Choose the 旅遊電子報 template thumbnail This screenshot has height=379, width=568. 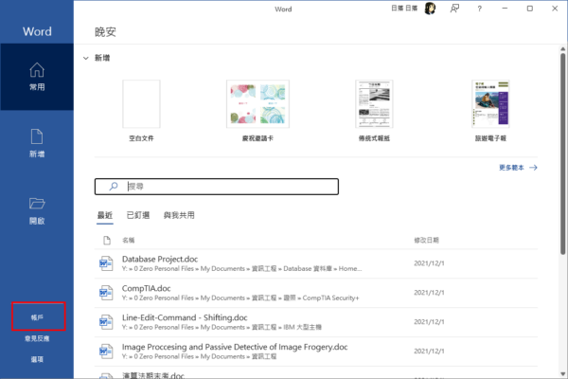coord(490,104)
